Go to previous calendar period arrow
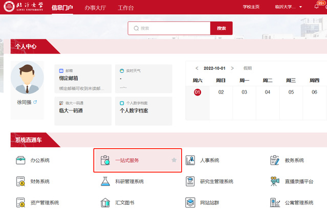The image size is (327, 212). 197,68
